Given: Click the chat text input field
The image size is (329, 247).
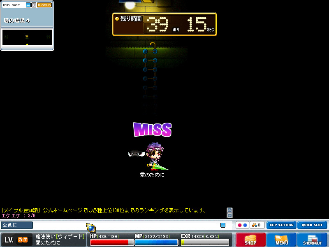Looking at the screenshot, I should click(x=126, y=225).
